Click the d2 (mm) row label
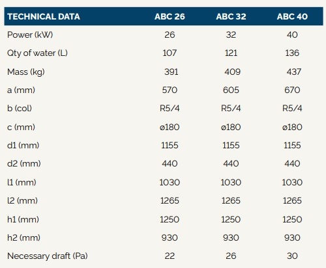 coord(24,164)
